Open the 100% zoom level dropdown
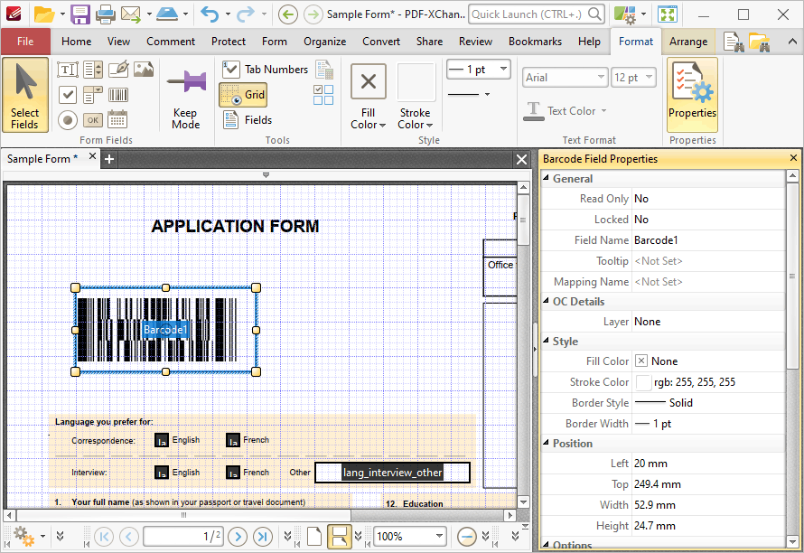Screen dimensions: 804x553 coord(439,537)
